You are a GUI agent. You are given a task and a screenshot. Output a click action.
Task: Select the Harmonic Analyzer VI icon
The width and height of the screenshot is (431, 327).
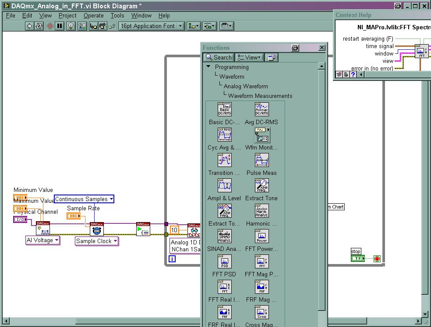[x=261, y=211]
